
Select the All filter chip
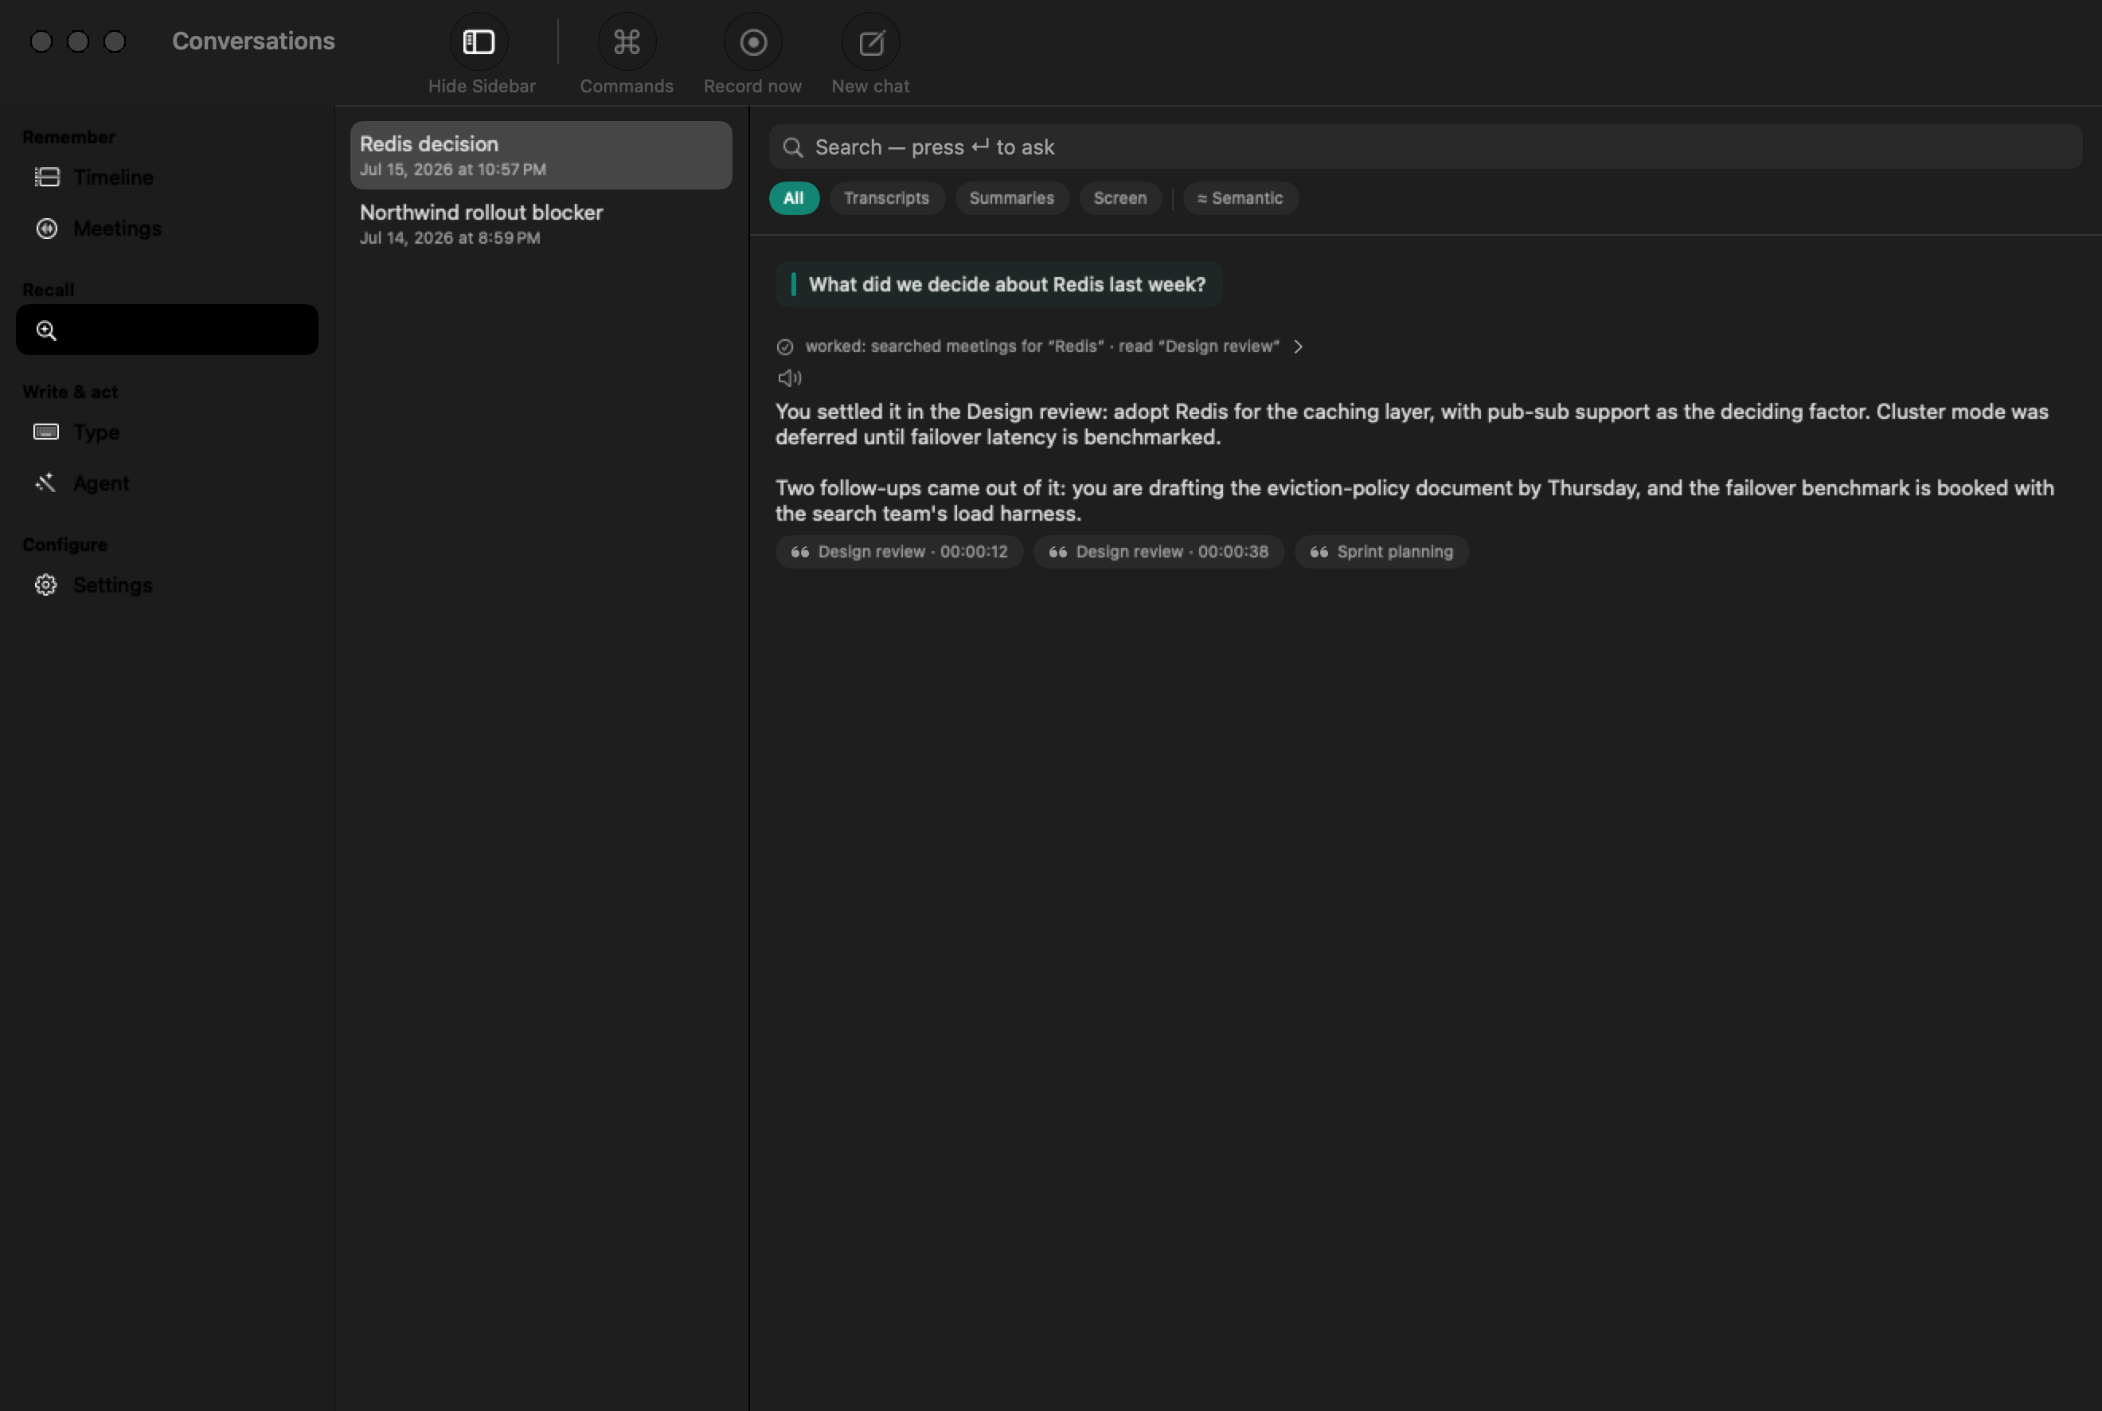[x=794, y=198]
